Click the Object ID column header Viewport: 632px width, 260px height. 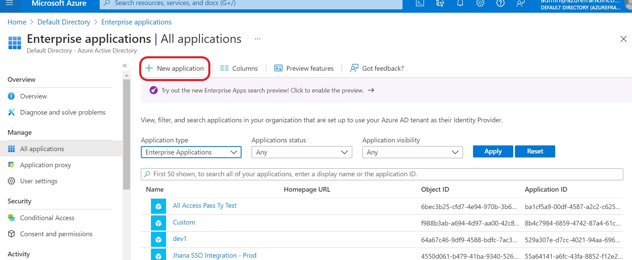click(x=435, y=189)
